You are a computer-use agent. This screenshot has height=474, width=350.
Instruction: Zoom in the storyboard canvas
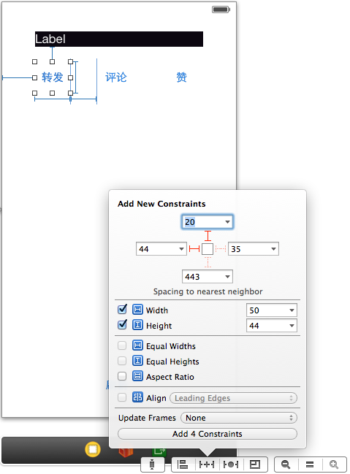[x=334, y=465]
